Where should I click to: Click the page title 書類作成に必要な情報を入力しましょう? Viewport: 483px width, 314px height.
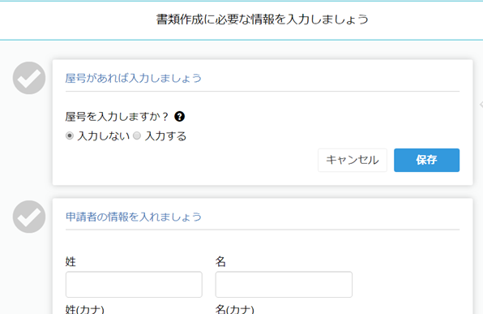263,19
